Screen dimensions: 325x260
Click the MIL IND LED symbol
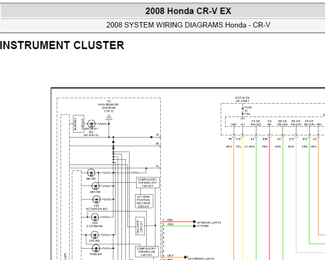point(91,173)
